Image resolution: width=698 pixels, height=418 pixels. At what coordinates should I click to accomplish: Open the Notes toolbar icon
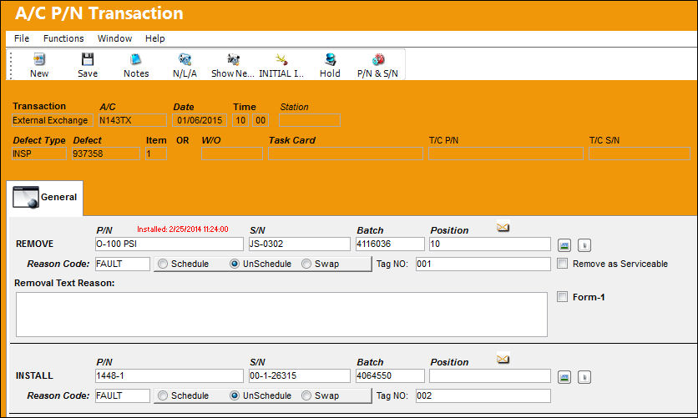pyautogui.click(x=136, y=59)
